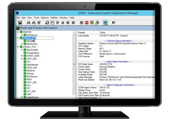
Task: Click the 'V04.01.21C' agent version value
Action: coord(105,88)
